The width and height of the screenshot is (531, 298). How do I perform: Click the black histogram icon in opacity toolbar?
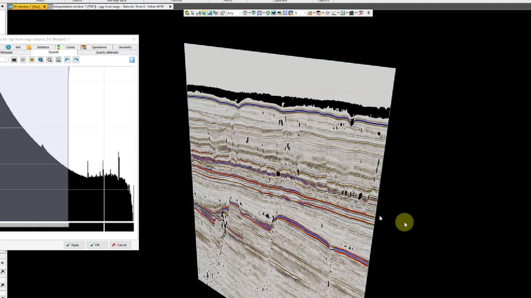[x=14, y=60]
